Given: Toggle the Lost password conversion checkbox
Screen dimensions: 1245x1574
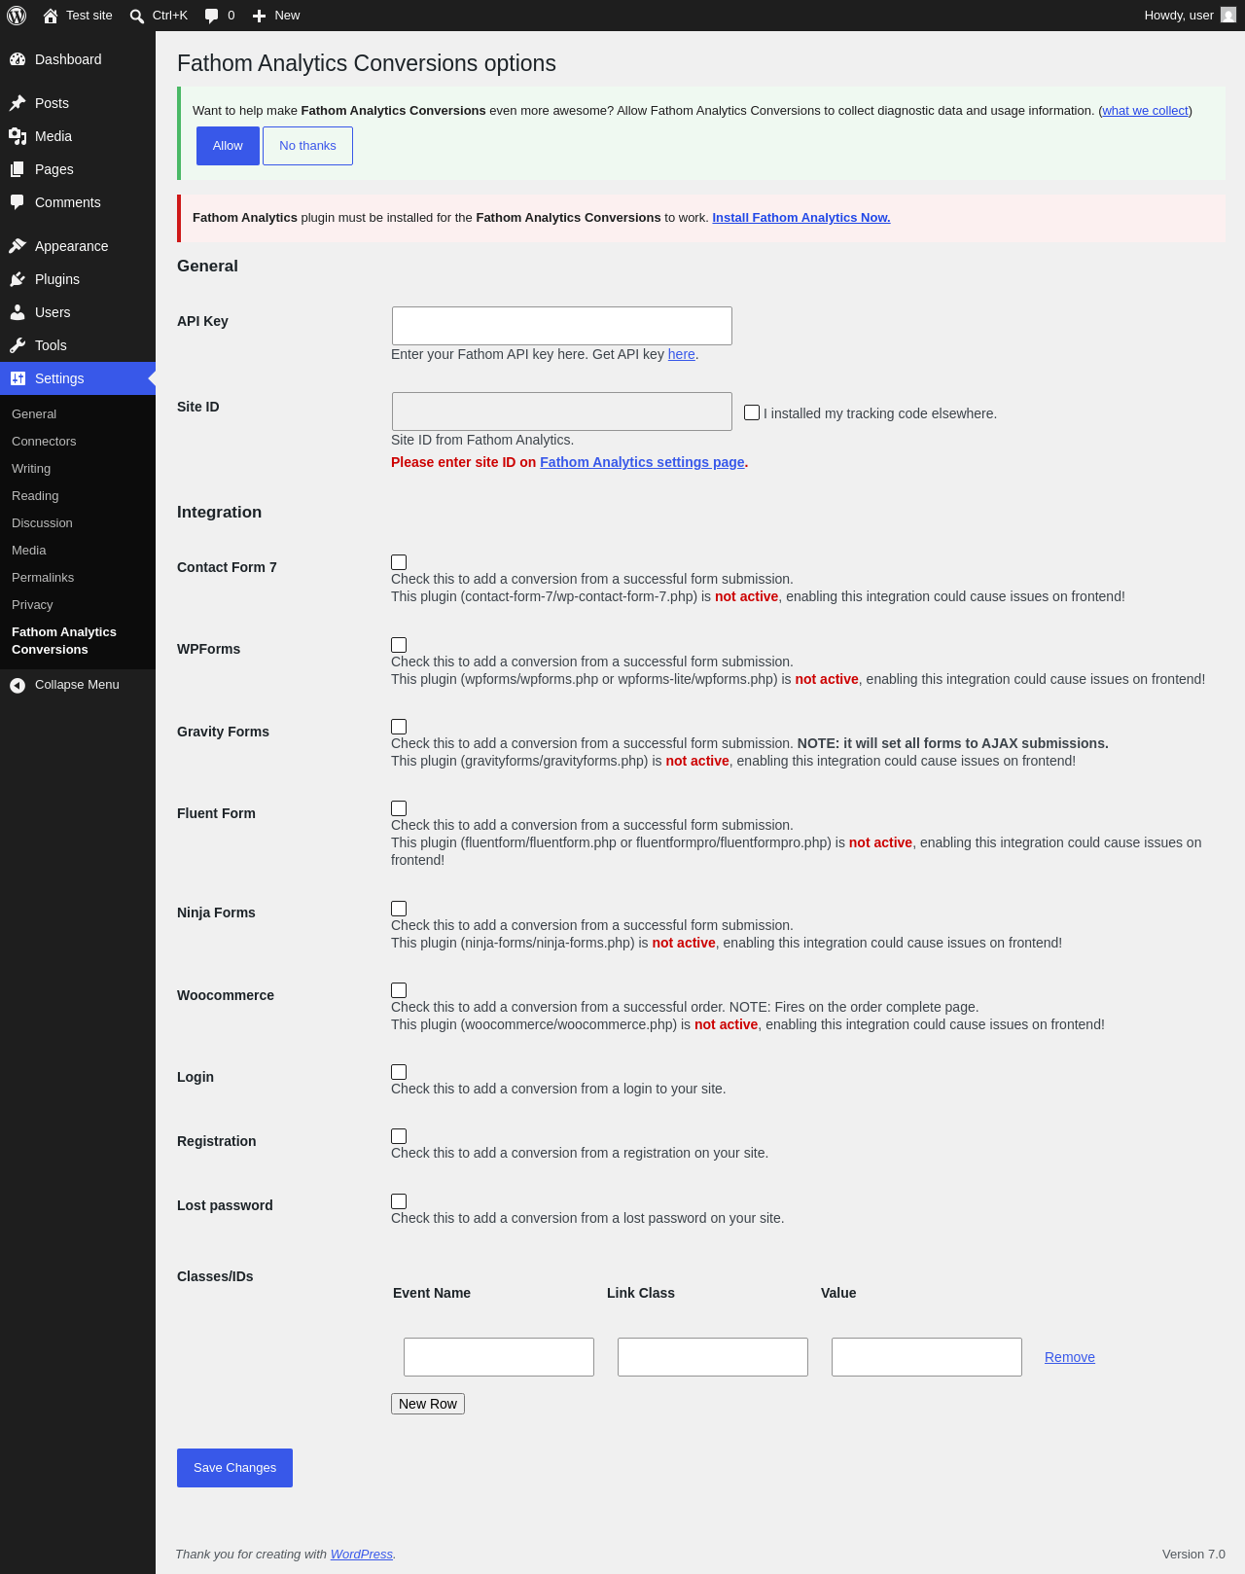Looking at the screenshot, I should [x=399, y=1201].
